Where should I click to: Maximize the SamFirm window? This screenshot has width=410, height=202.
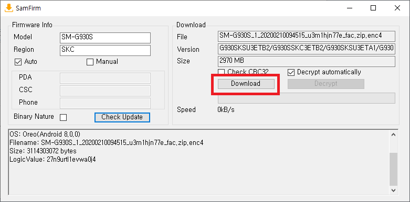(373, 8)
